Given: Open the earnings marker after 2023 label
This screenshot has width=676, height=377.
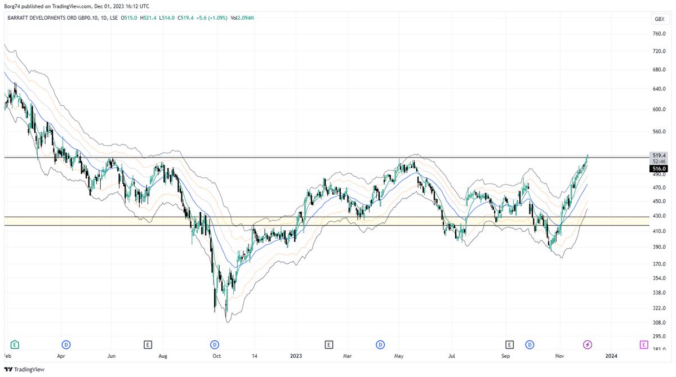Looking at the screenshot, I should 328,344.
